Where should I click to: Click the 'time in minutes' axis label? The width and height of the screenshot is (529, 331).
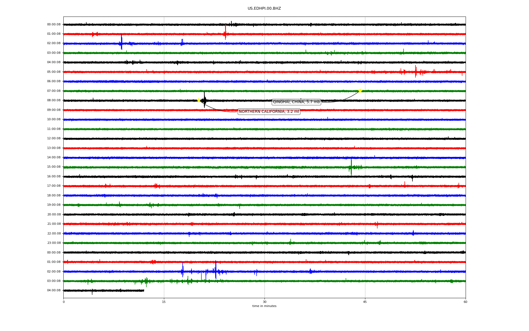pyautogui.click(x=264, y=306)
